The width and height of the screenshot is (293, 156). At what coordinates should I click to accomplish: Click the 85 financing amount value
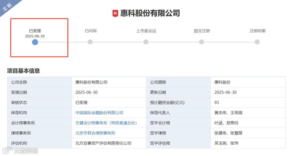pyautogui.click(x=217, y=103)
